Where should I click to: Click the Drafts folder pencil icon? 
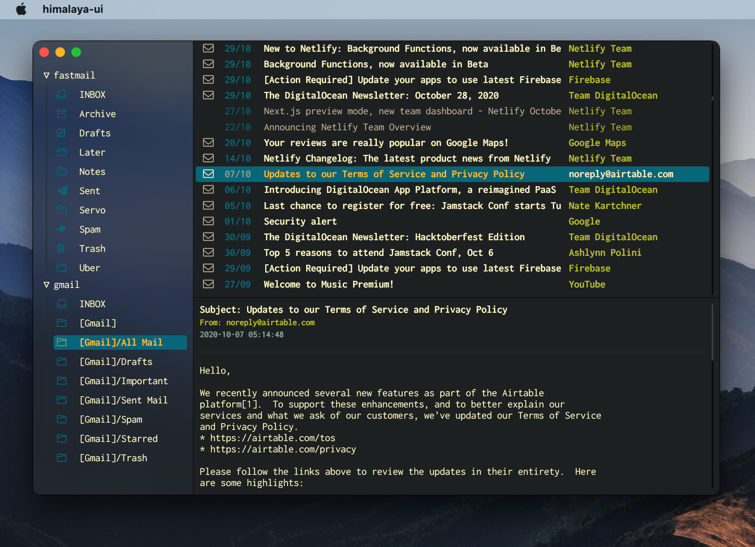(x=61, y=133)
